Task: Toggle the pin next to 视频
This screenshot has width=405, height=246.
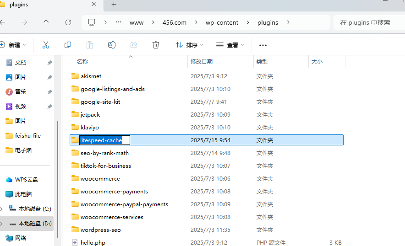Action: [49, 107]
